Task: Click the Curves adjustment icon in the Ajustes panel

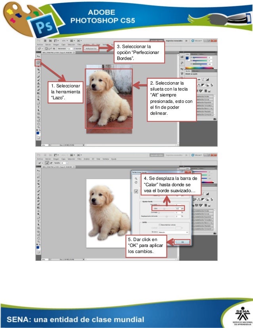Action: click(x=203, y=80)
